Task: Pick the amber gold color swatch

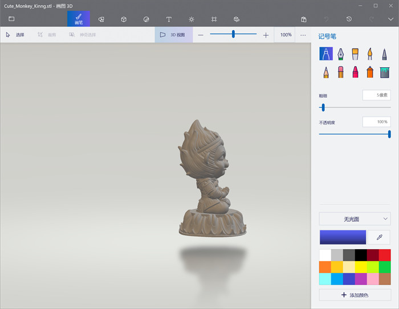Action: (337, 267)
